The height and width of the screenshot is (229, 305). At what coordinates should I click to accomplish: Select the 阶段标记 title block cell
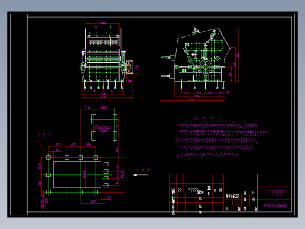click(x=232, y=196)
